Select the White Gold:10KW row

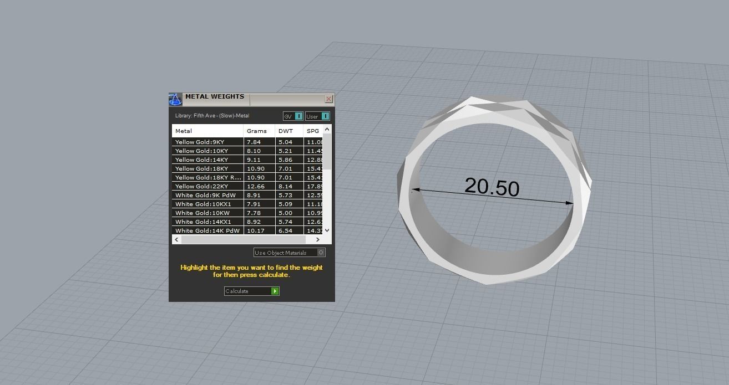pyautogui.click(x=247, y=213)
